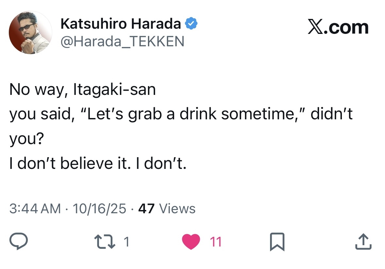385x269 pixels.
Task: Open the Katsuhiro Harada display name
Action: coord(121,24)
